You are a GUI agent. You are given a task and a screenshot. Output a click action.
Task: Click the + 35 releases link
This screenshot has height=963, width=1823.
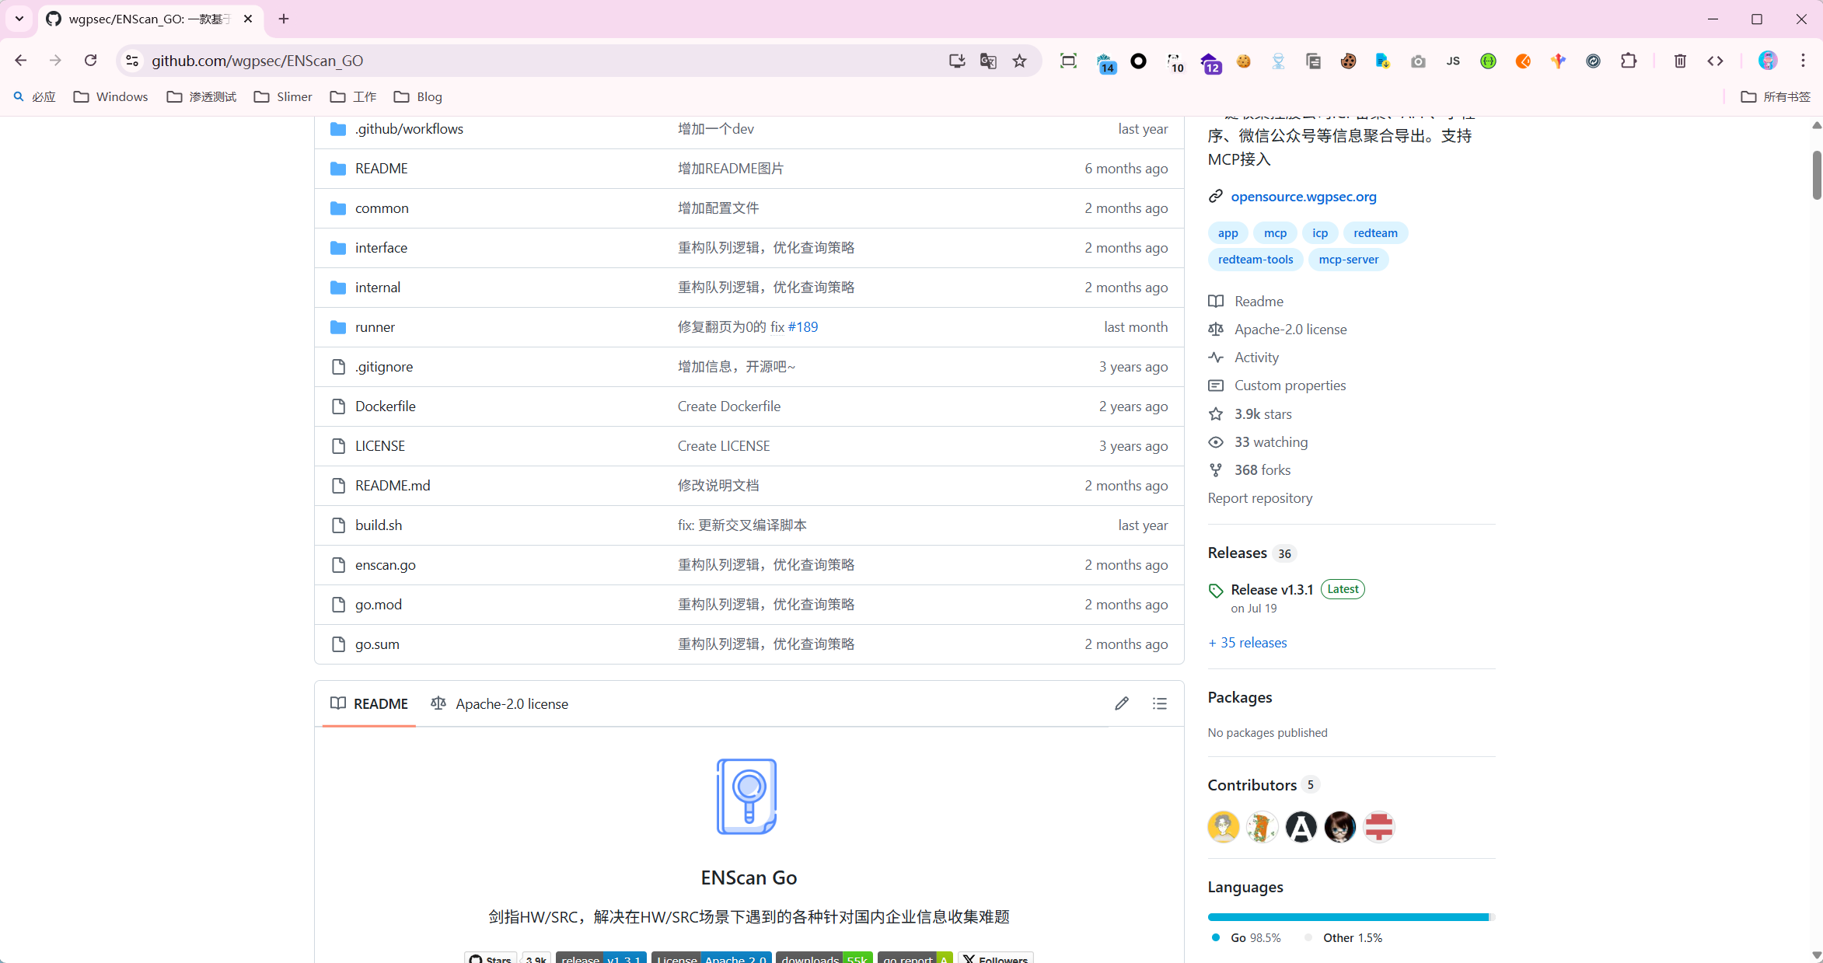1247,643
